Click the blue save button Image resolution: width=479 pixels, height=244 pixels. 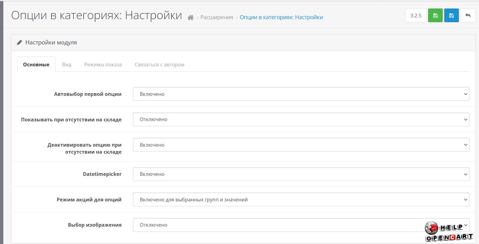click(451, 16)
